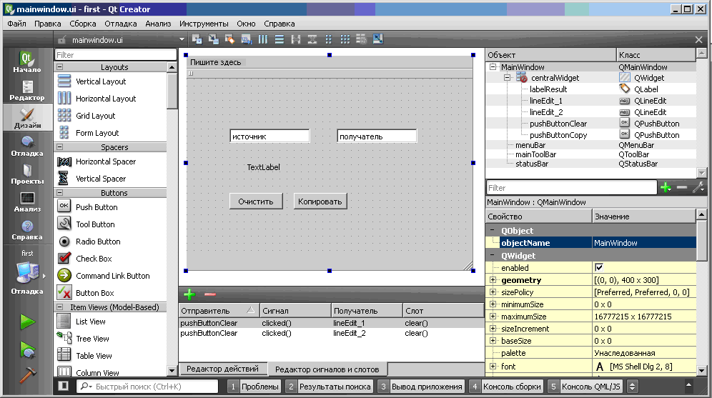Open the Начало welcome mode
The image size is (712, 398).
(x=27, y=63)
